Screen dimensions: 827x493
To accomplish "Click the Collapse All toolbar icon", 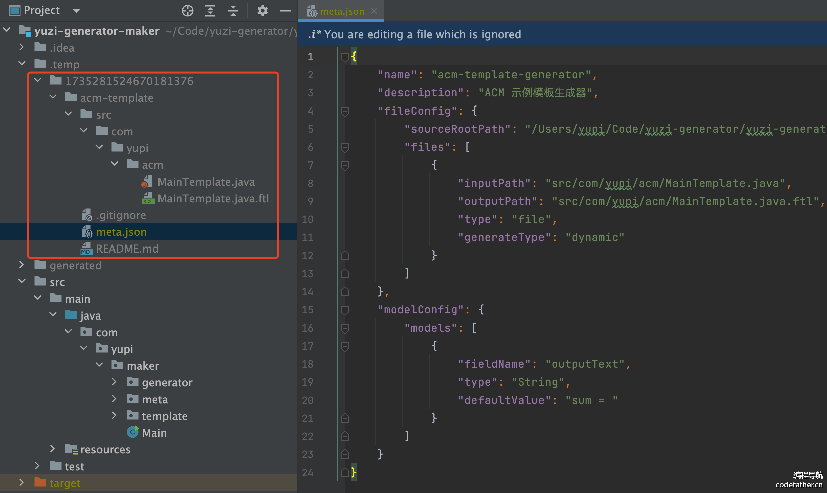I will pos(233,11).
